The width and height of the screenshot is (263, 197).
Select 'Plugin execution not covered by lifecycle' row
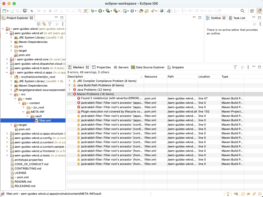[x=165, y=111]
